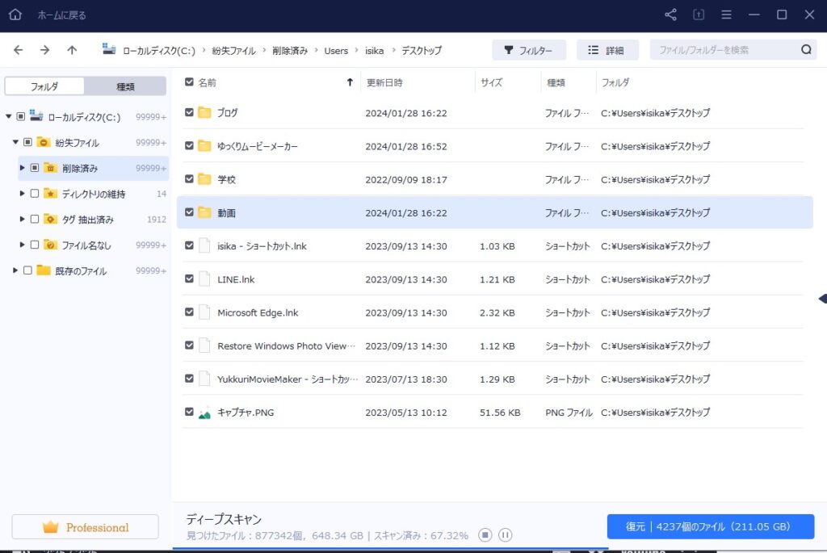Click the フォルダ column header

[615, 83]
